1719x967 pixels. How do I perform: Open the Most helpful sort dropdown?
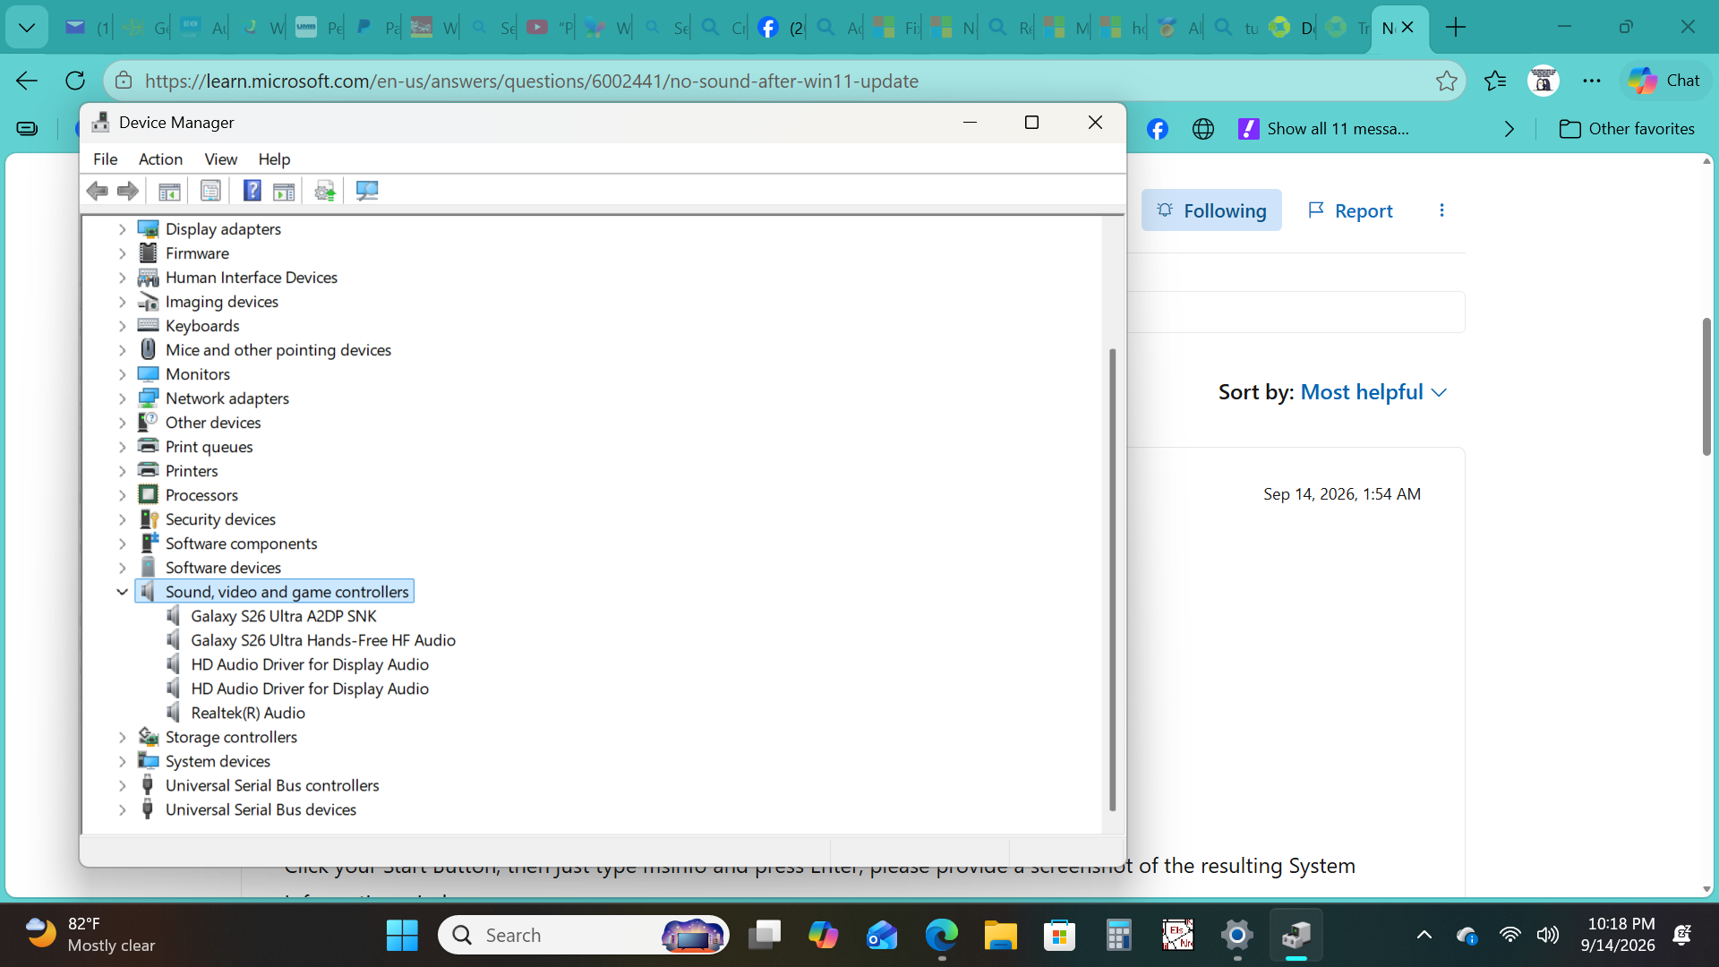pyautogui.click(x=1373, y=392)
